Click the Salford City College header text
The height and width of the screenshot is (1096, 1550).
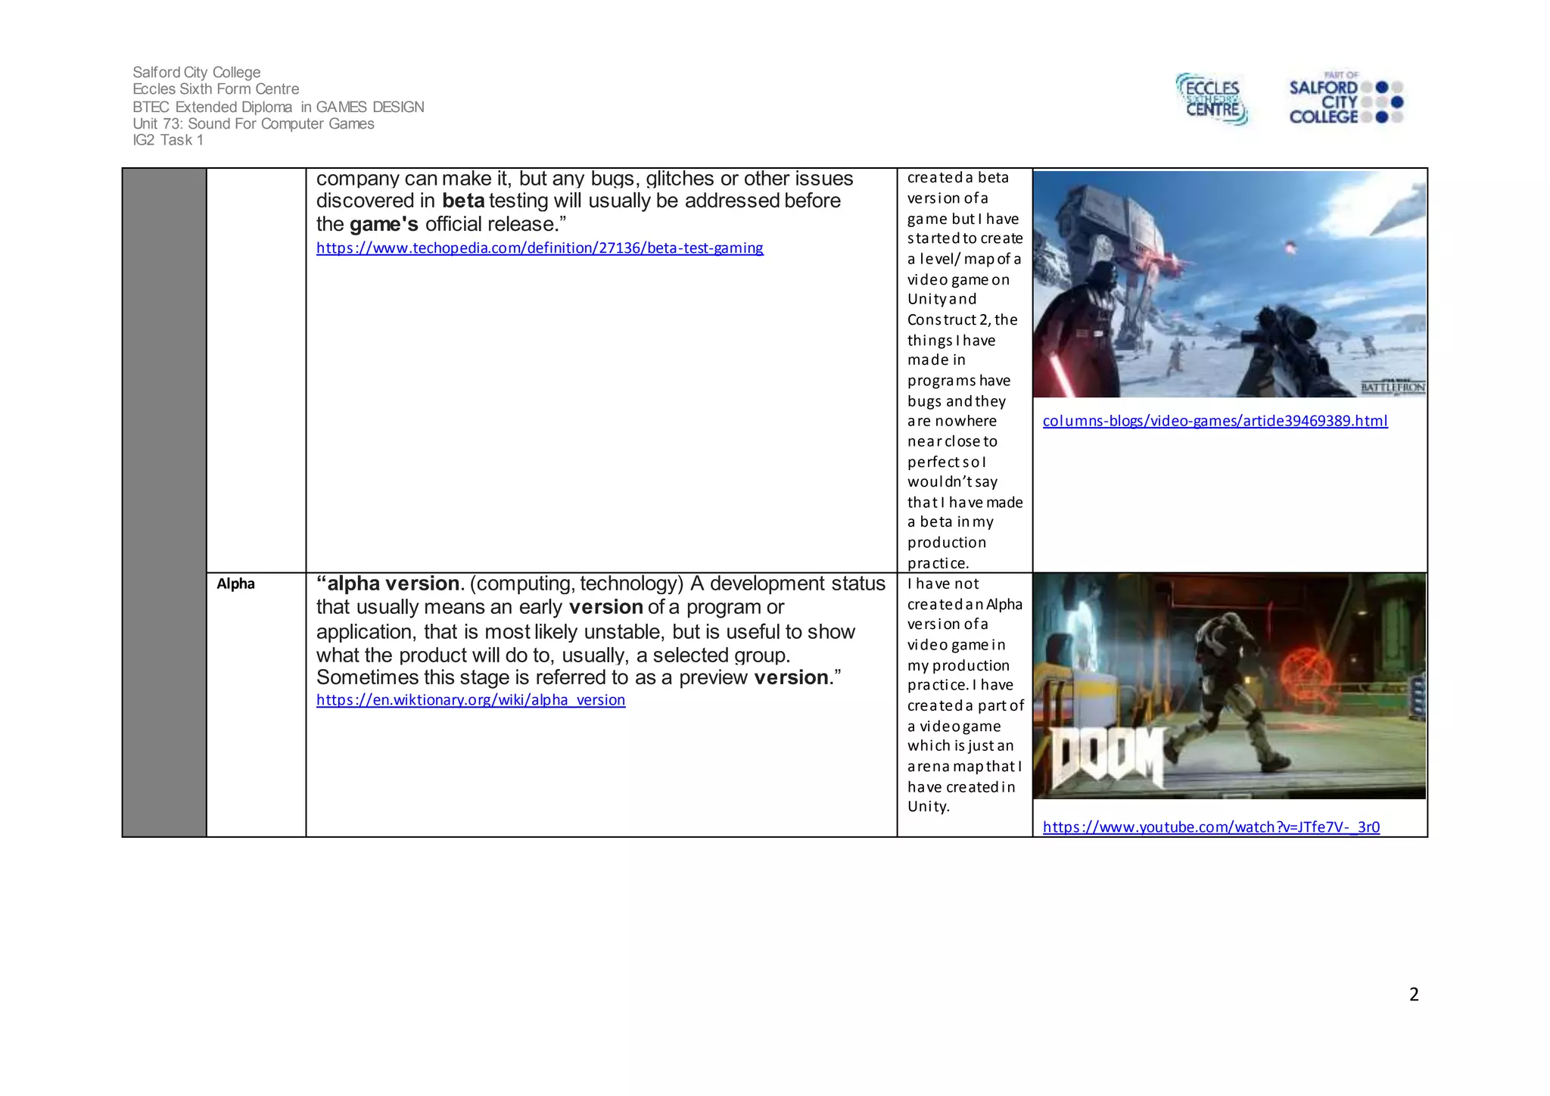(197, 73)
